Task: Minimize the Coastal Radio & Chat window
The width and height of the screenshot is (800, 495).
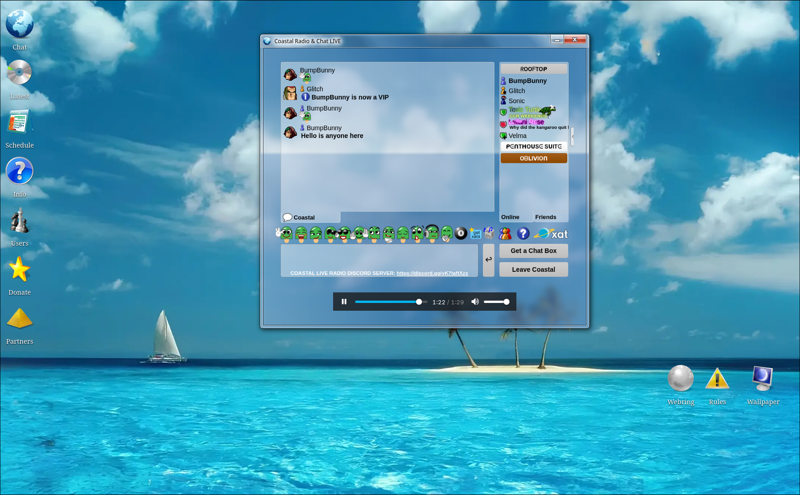Action: (557, 40)
